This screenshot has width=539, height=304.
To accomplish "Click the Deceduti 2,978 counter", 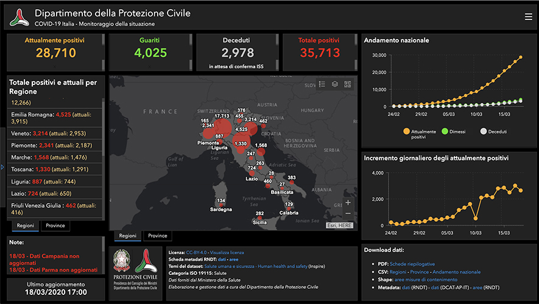I will [x=237, y=52].
